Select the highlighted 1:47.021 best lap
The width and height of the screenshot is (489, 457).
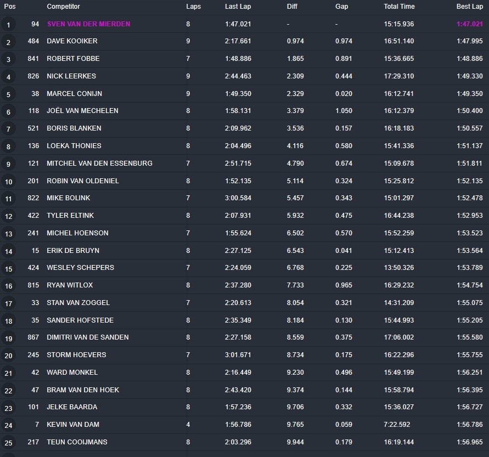click(x=469, y=24)
